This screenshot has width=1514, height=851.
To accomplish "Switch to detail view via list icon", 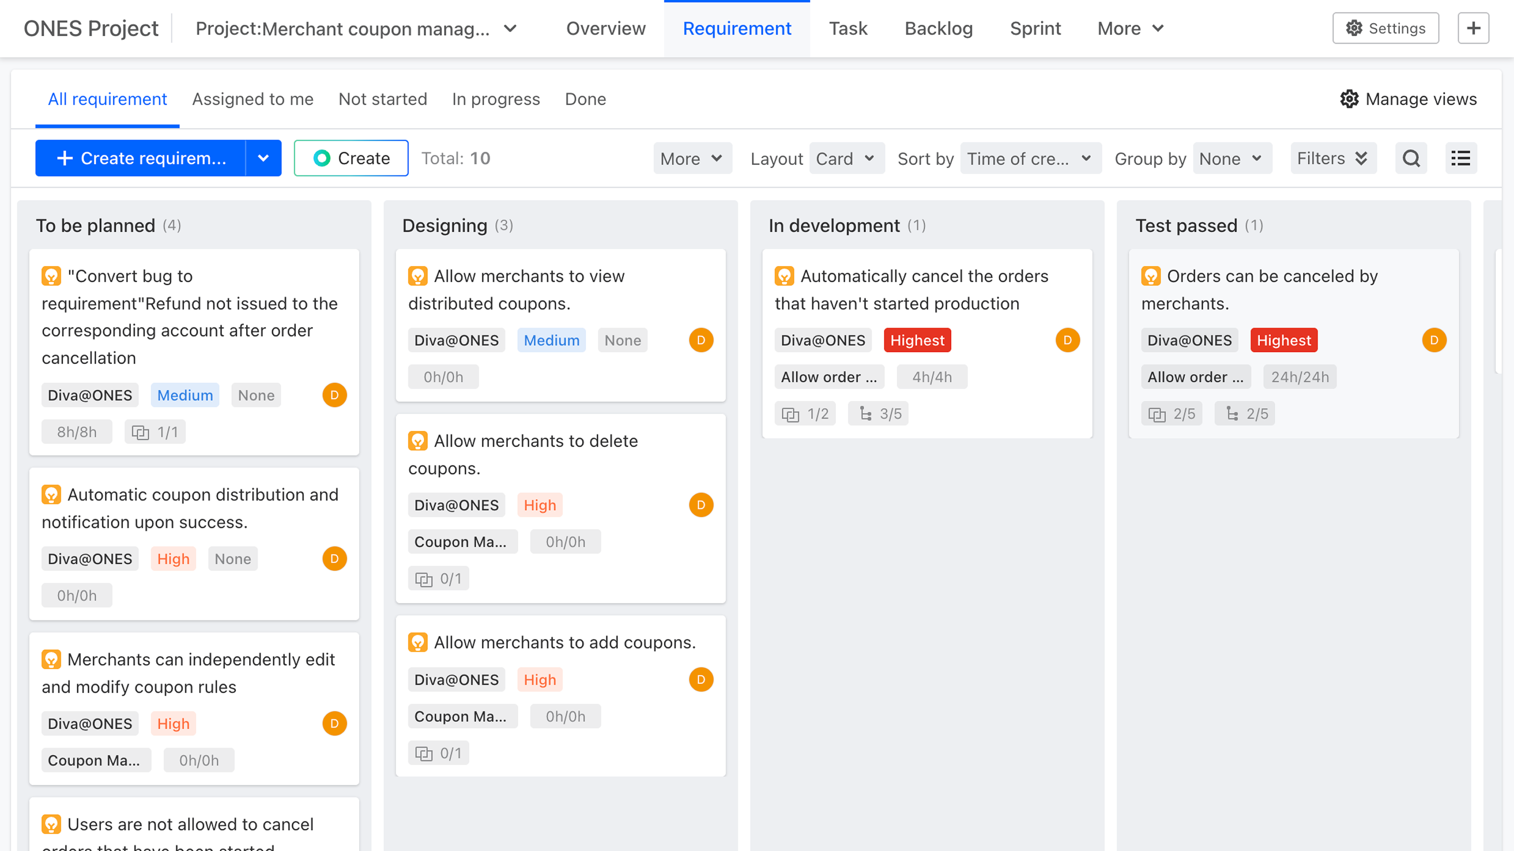I will [1461, 158].
